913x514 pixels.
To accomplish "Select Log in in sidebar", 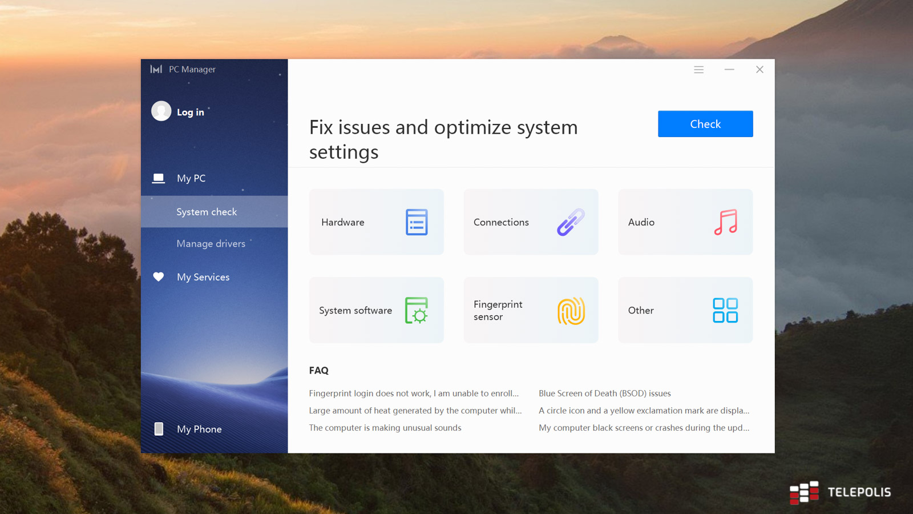I will tap(191, 113).
